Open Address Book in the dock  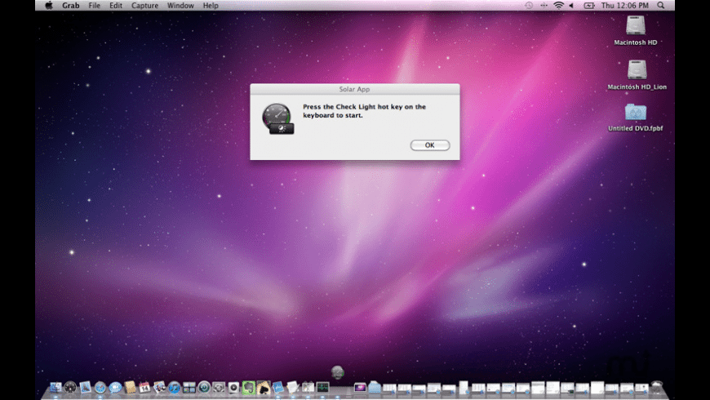(x=130, y=387)
